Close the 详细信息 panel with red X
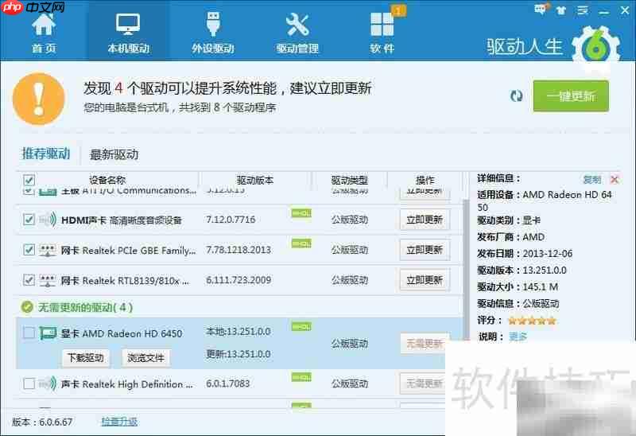636x436 pixels. pyautogui.click(x=615, y=180)
